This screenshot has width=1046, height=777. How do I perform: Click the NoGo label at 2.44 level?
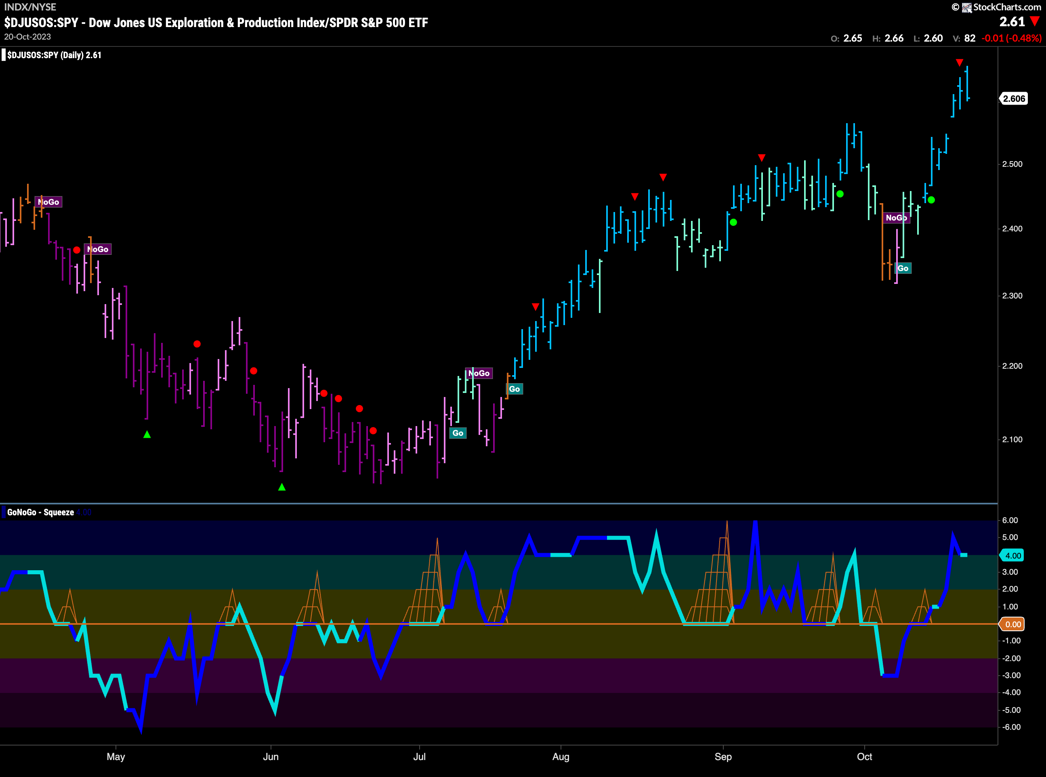click(48, 202)
